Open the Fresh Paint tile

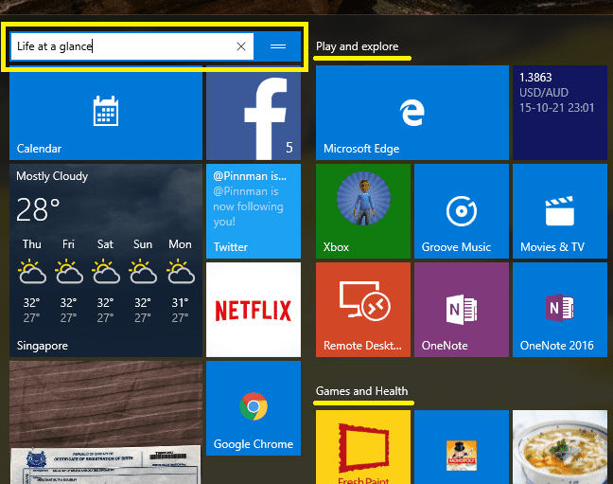363,447
